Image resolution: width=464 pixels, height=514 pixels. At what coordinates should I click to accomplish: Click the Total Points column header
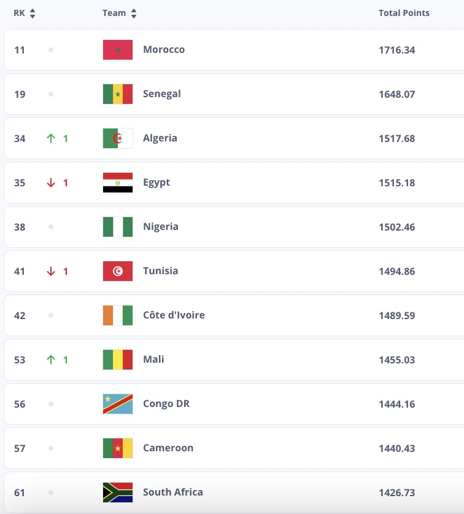[x=404, y=13]
